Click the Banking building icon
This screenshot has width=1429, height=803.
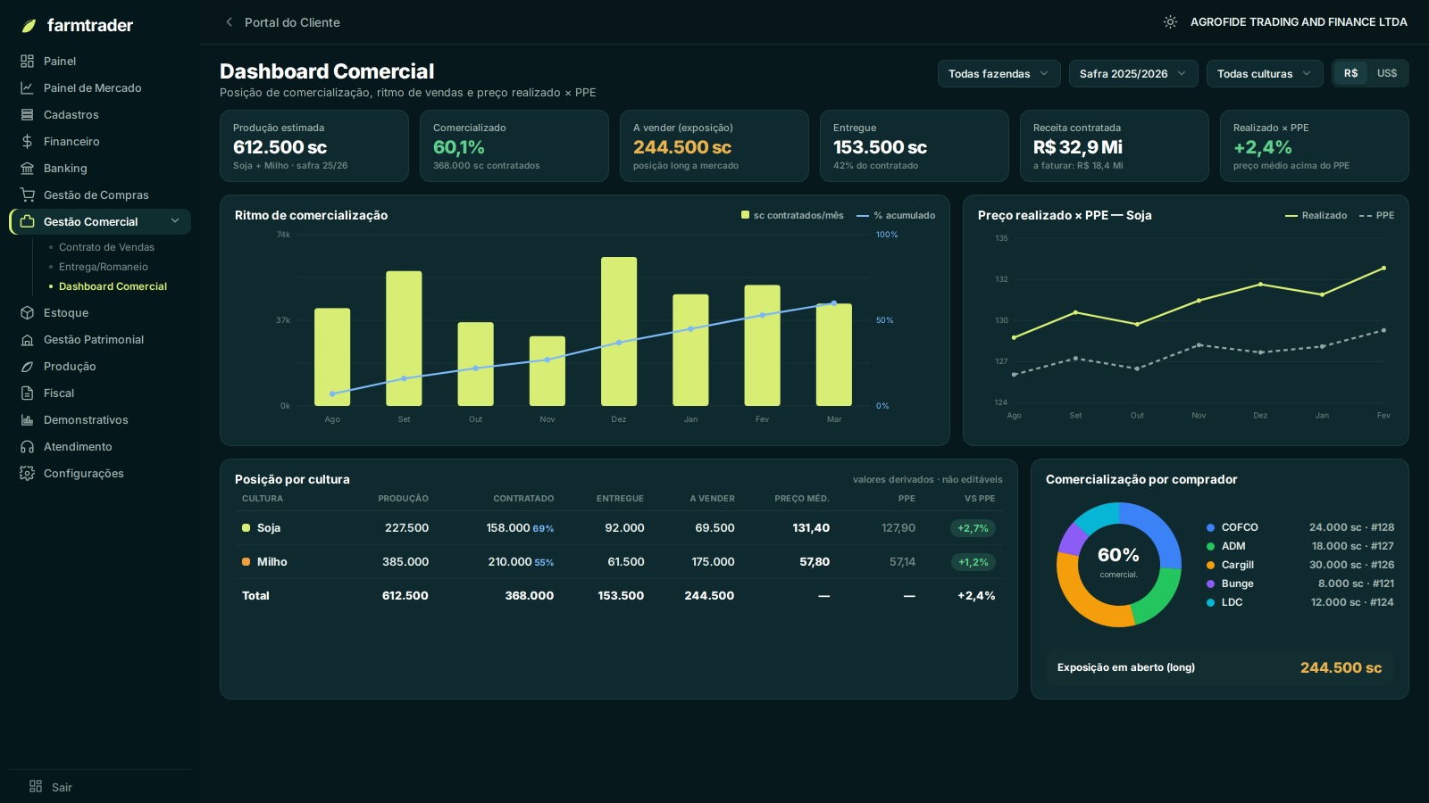[x=27, y=169]
